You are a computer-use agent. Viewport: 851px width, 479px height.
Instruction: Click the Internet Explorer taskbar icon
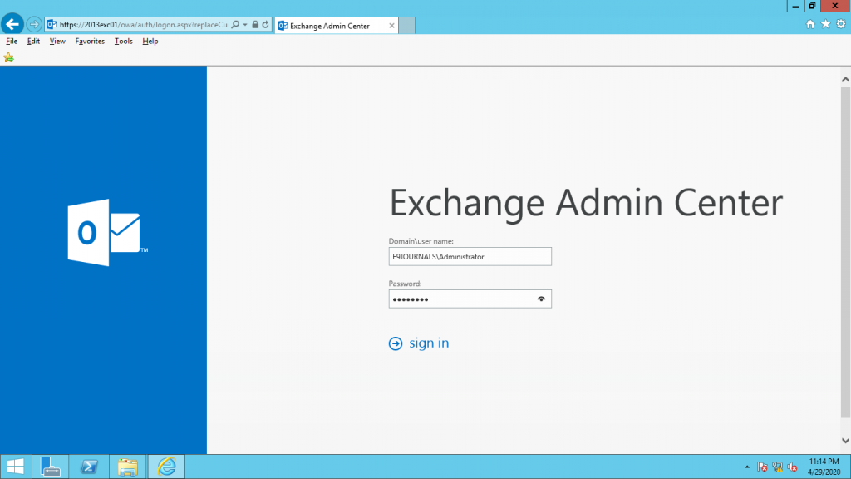pyautogui.click(x=166, y=467)
